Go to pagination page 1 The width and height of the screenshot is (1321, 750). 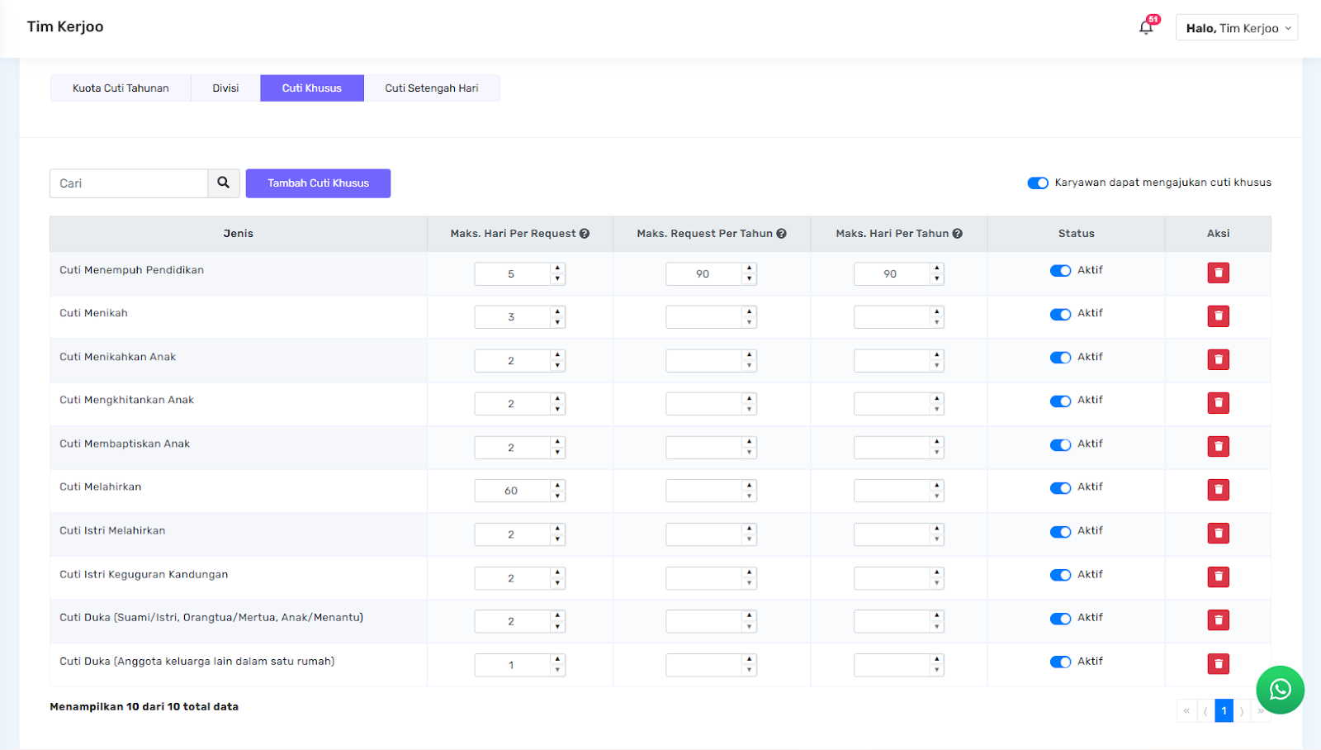pos(1224,710)
